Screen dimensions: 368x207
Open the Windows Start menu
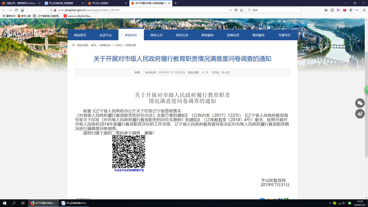click(5, 203)
